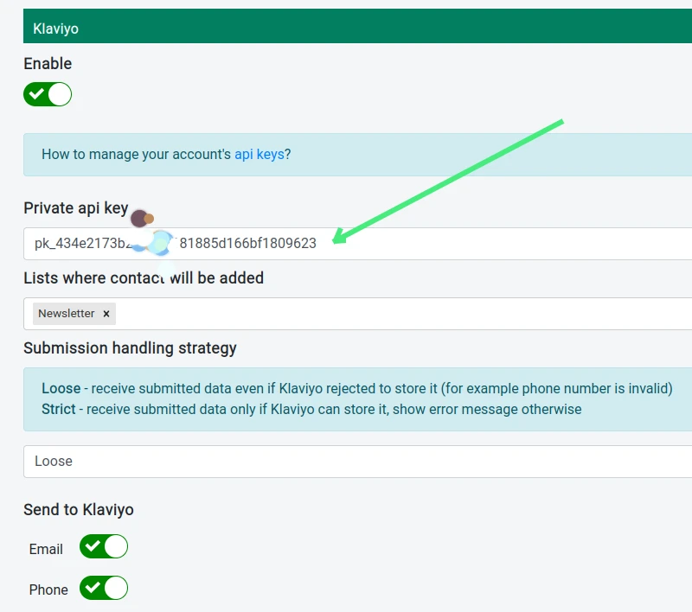Click the Loose strategy description text
Screen dimensions: 692x612
[357, 388]
